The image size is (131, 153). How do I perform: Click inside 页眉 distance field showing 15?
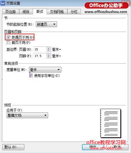point(40,49)
